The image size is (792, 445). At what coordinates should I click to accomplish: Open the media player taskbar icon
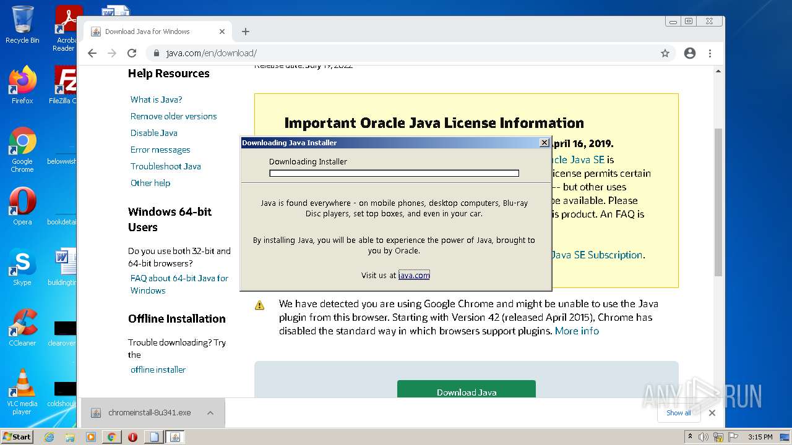pyautogui.click(x=91, y=437)
